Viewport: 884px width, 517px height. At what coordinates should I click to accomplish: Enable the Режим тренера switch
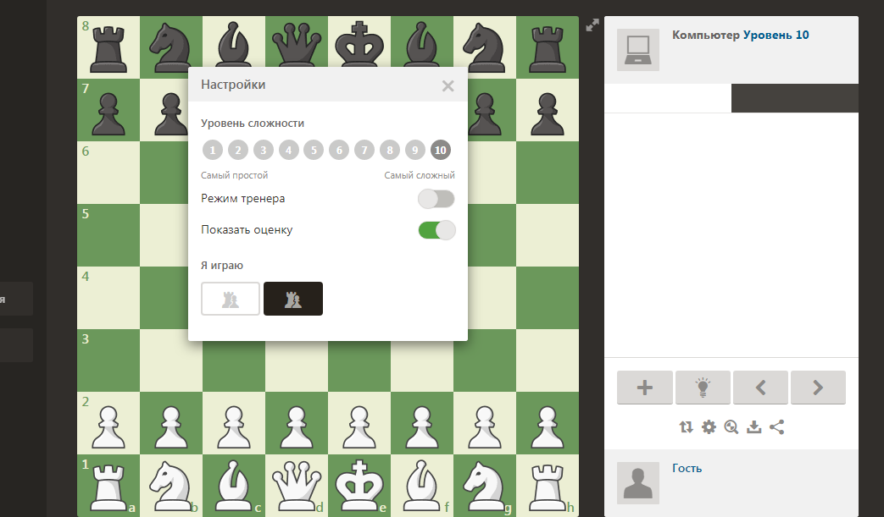coord(436,199)
